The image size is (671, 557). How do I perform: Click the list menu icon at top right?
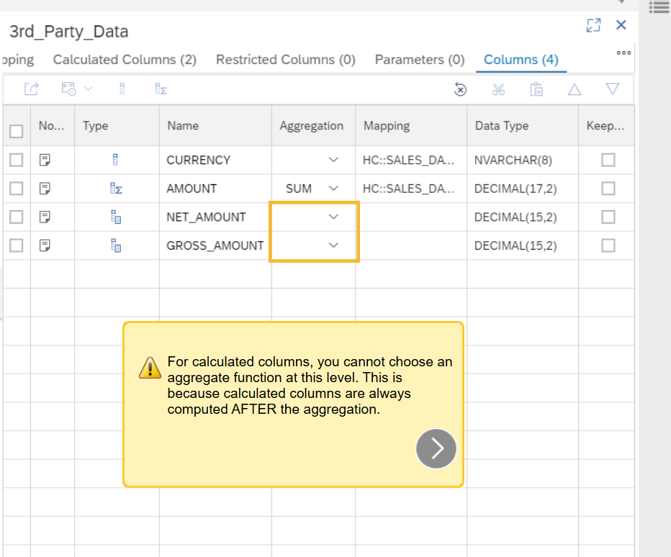(x=659, y=7)
